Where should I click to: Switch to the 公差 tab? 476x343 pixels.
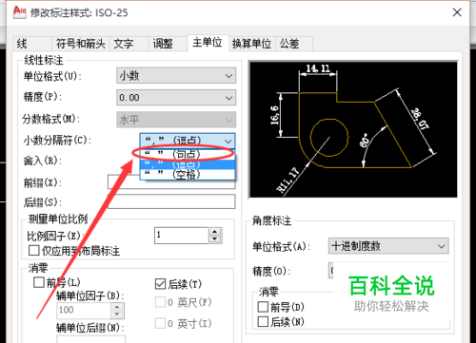(x=294, y=44)
